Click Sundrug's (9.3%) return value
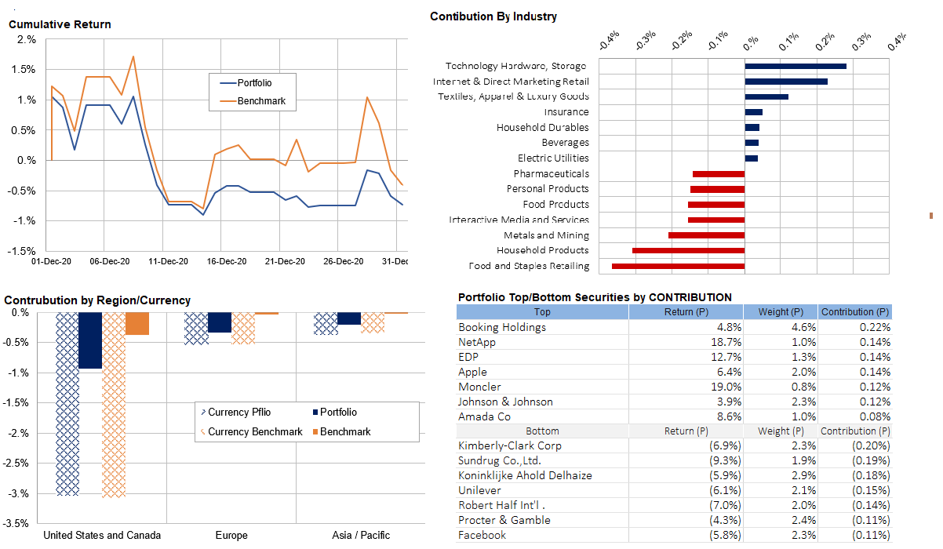The width and height of the screenshot is (943, 549). (726, 460)
